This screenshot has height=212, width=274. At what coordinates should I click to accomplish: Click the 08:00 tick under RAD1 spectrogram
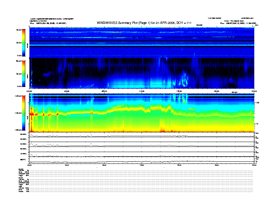(x=104, y=91)
